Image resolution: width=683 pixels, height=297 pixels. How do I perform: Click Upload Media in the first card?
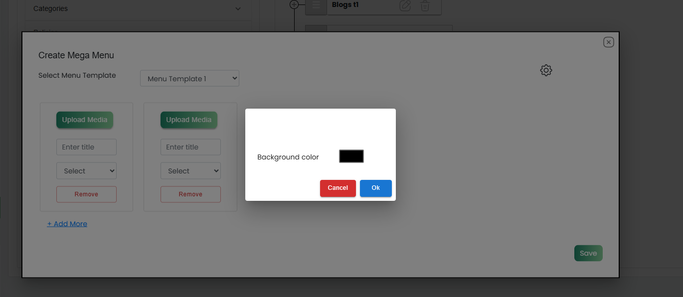(85, 120)
